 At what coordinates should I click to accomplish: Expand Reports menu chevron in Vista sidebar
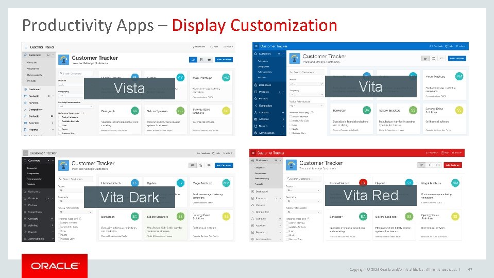(x=53, y=130)
